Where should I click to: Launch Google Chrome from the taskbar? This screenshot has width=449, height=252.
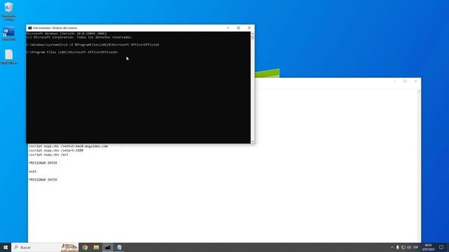[x=85, y=247]
